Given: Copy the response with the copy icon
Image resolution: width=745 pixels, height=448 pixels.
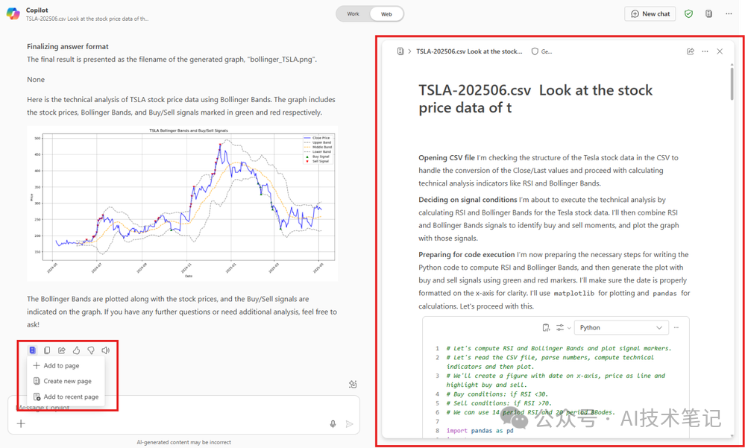Looking at the screenshot, I should (x=47, y=350).
